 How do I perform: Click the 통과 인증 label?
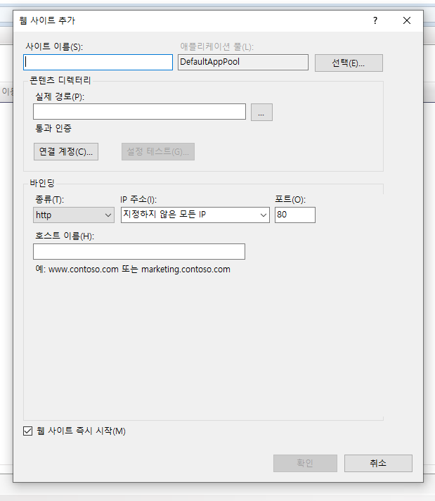(x=53, y=129)
